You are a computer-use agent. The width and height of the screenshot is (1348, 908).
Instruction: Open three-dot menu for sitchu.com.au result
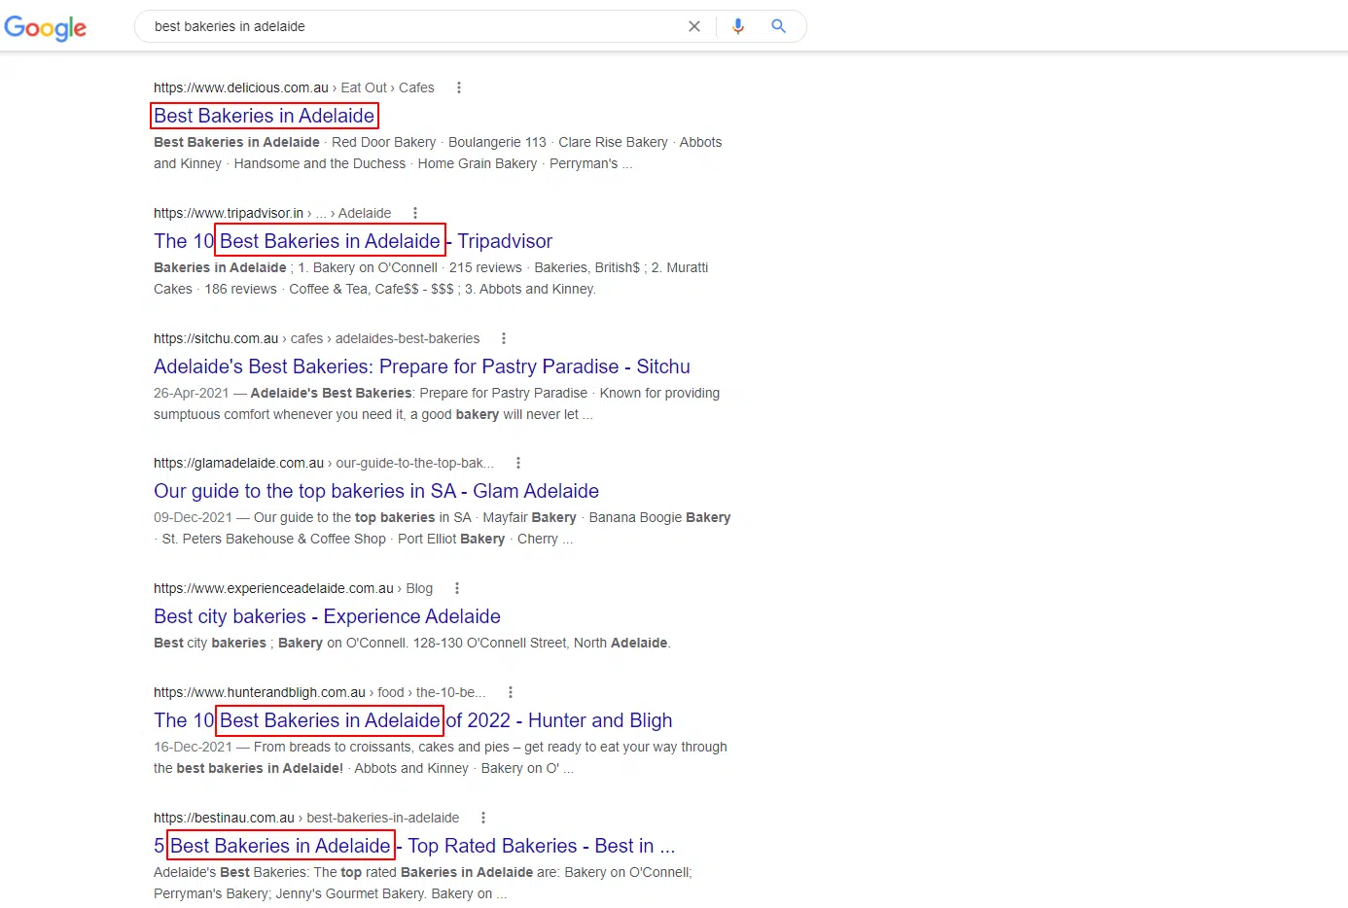click(504, 338)
